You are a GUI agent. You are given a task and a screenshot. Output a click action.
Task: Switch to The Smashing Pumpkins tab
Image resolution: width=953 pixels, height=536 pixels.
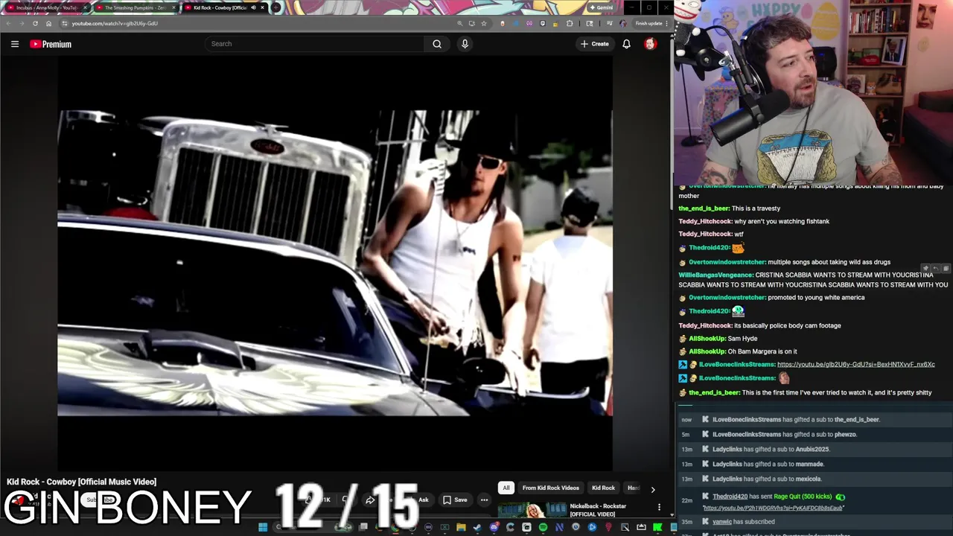coord(134,7)
